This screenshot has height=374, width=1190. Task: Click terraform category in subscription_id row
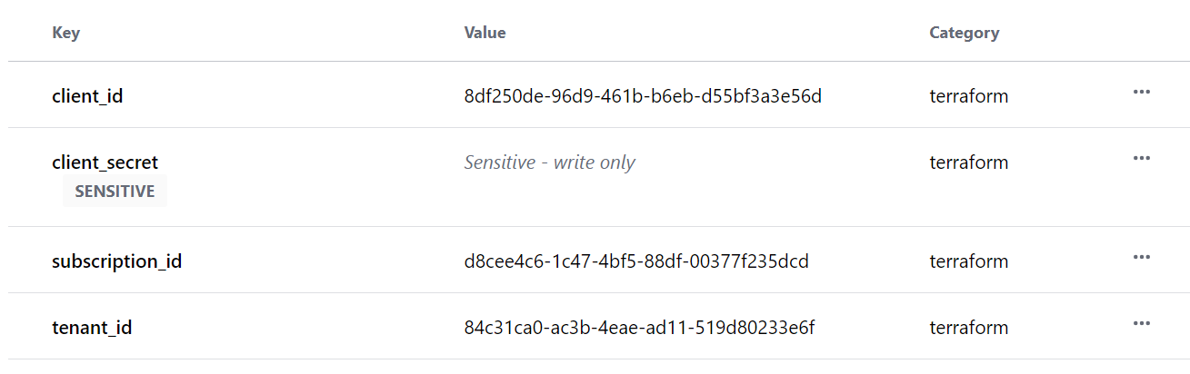coord(968,261)
